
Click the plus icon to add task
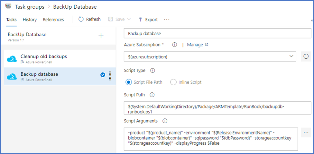(x=101, y=36)
